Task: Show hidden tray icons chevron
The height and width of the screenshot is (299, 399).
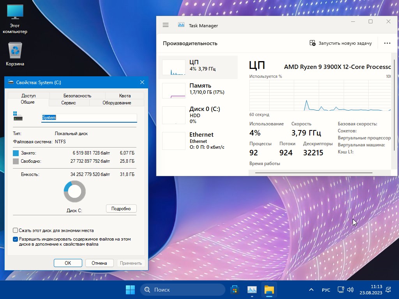Action: click(311, 290)
